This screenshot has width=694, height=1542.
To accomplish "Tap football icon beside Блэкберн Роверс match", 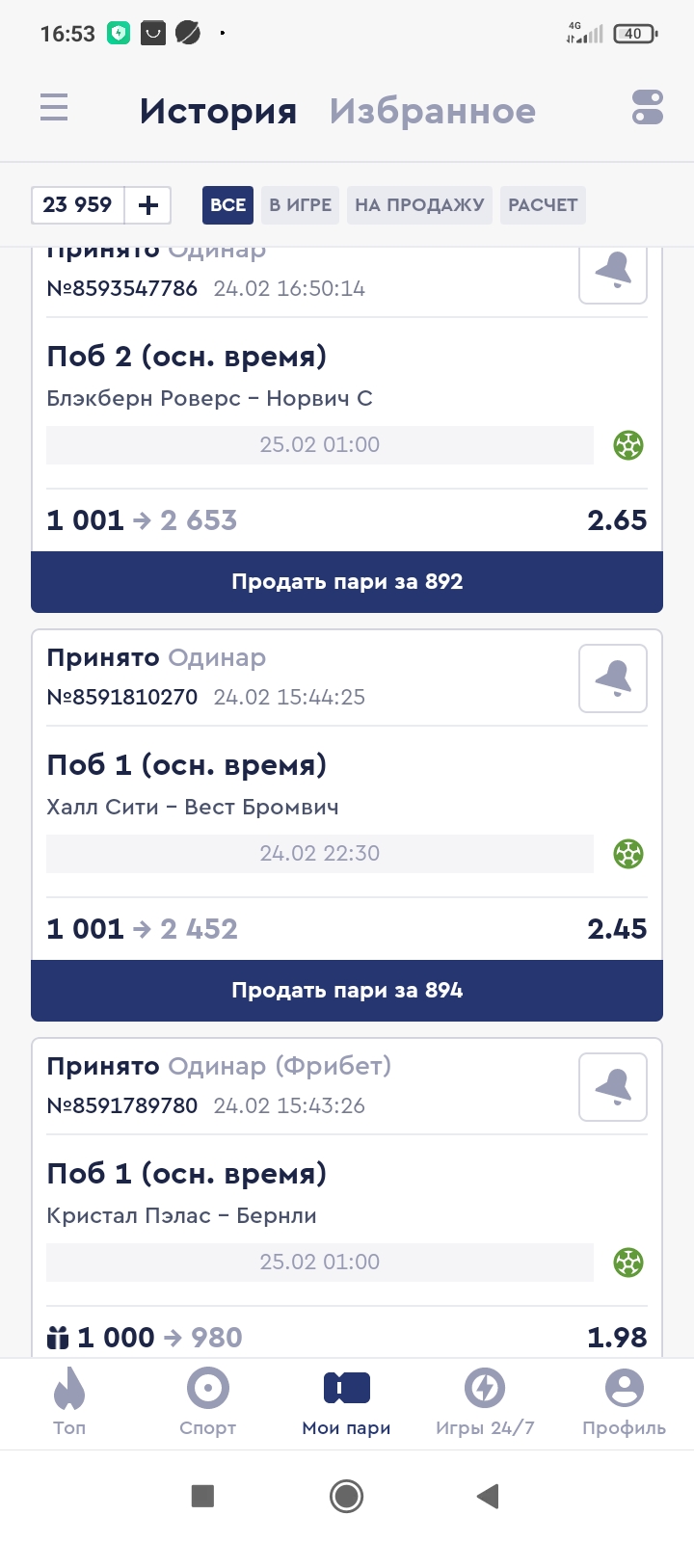I will pos(628,445).
